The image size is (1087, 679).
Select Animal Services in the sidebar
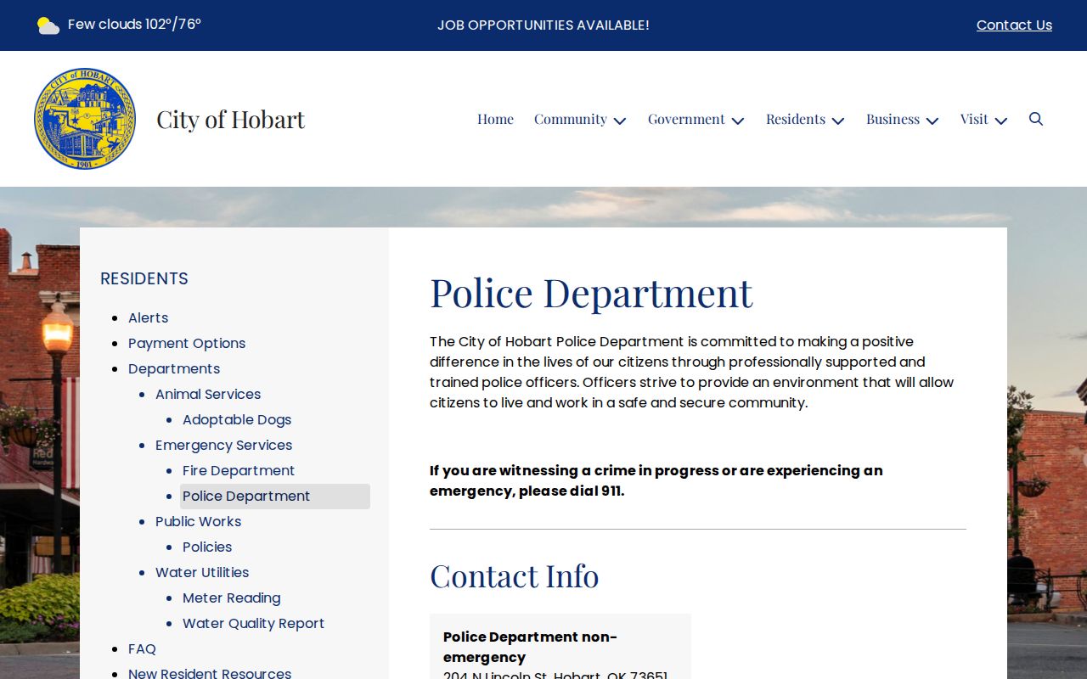(x=208, y=394)
